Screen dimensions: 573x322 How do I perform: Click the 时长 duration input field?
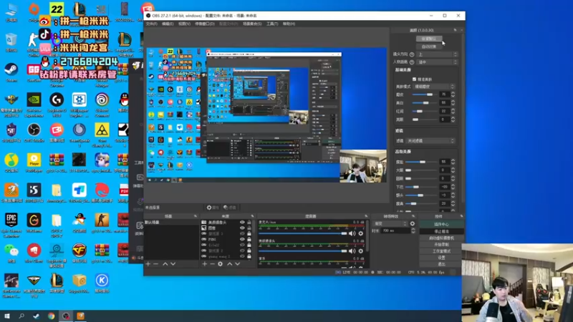click(x=396, y=230)
